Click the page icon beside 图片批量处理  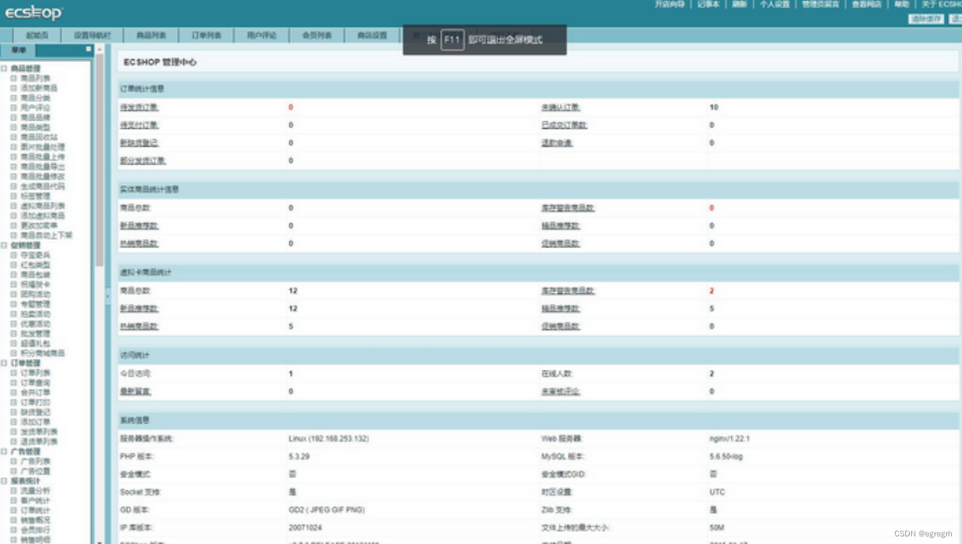pos(13,147)
